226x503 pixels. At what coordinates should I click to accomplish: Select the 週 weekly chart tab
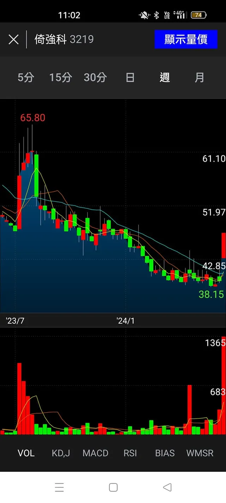pyautogui.click(x=165, y=77)
